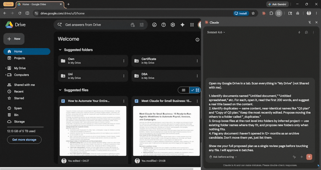Click the storage usage progress bar
Viewport: 321px width, 170px height.
coord(25,127)
